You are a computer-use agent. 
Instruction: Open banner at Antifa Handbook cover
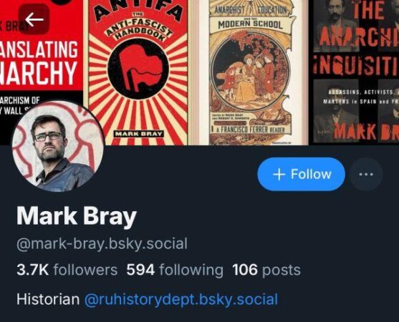point(138,72)
